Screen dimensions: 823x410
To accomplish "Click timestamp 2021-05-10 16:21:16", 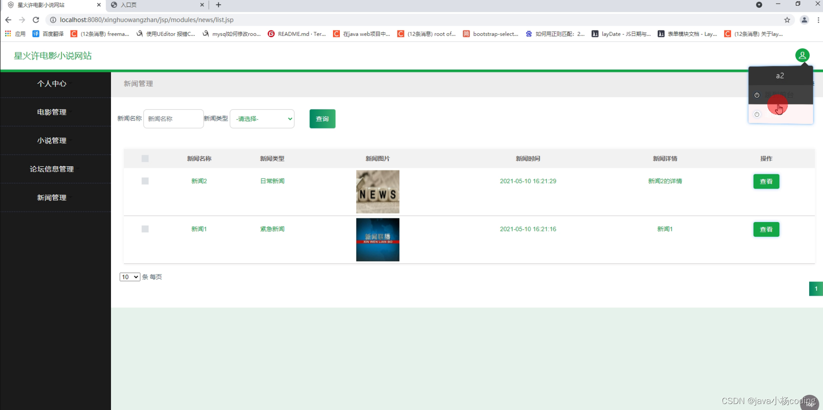I will (528, 229).
